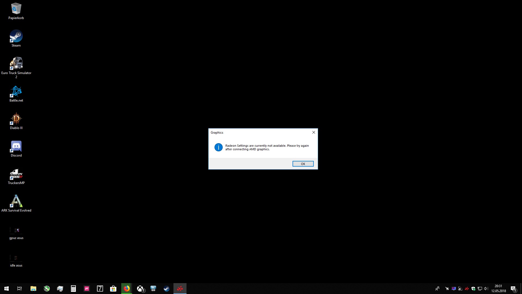Select the Diablo III desktop shortcut
522x294 pixels.
click(x=16, y=119)
